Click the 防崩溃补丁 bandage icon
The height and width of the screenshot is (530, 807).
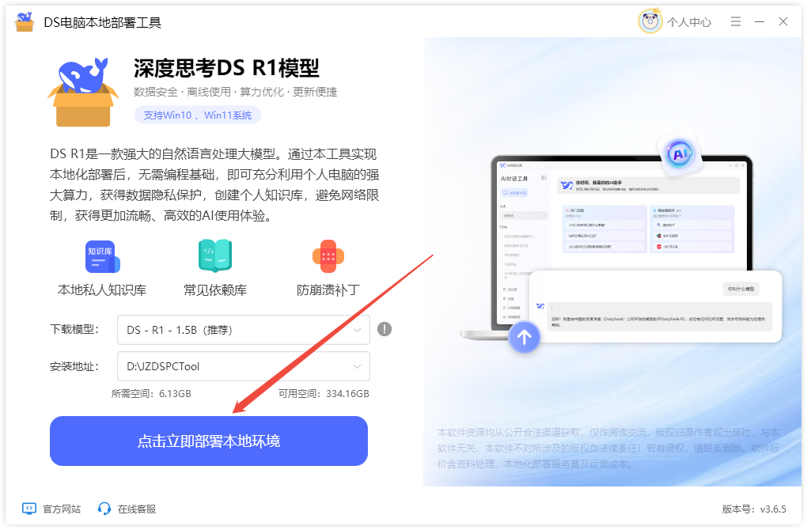pos(328,256)
